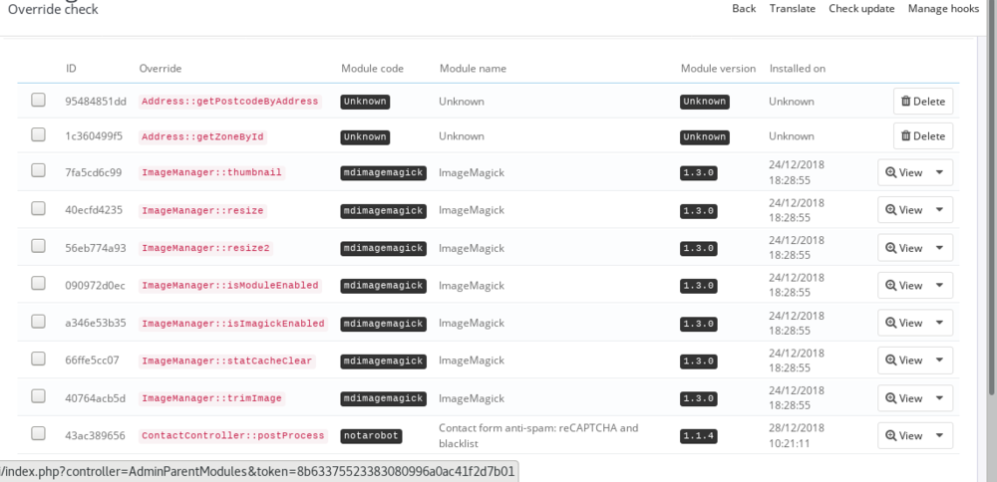Click the Check update link
The width and height of the screenshot is (997, 482).
(x=861, y=9)
